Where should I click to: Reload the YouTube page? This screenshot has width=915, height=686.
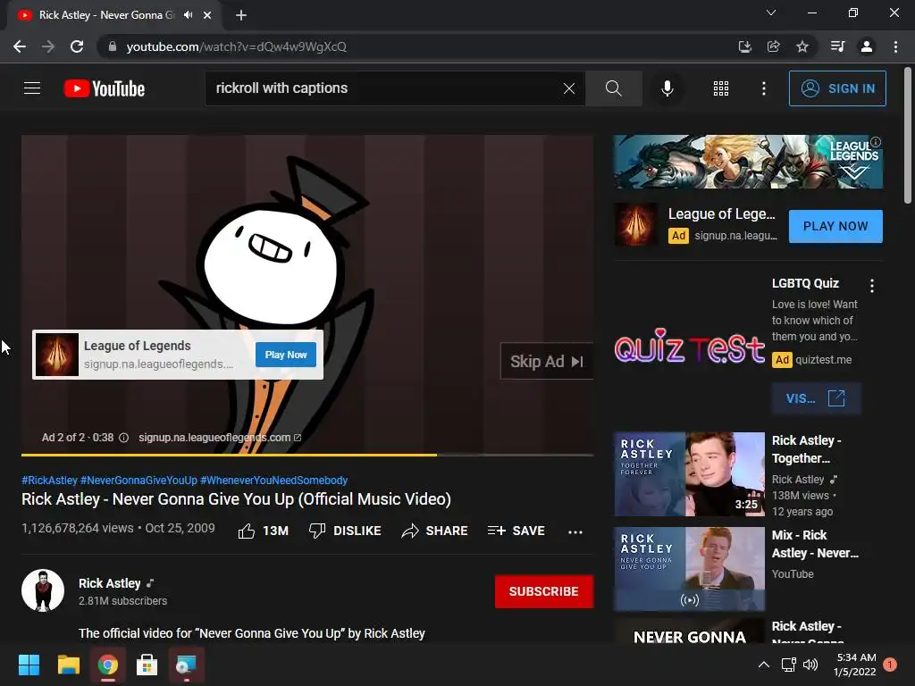coord(77,46)
